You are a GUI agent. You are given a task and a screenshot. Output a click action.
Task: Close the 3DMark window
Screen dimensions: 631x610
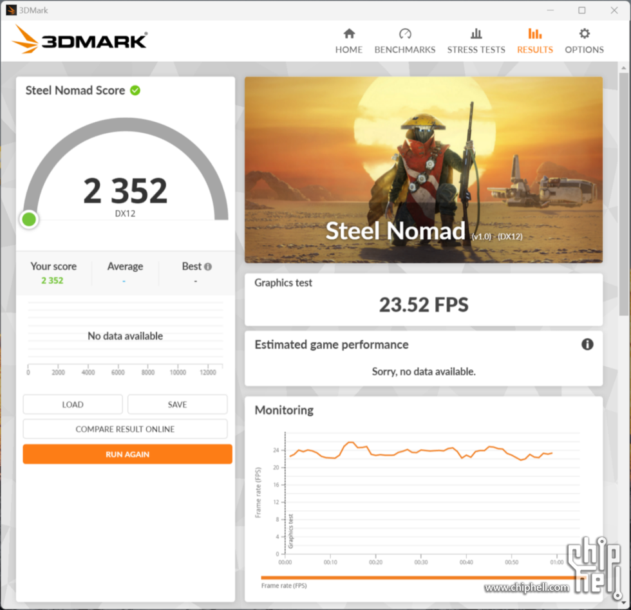614,10
